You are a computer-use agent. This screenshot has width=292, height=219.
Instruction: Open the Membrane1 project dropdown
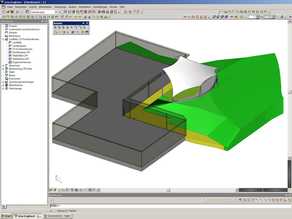(56, 12)
